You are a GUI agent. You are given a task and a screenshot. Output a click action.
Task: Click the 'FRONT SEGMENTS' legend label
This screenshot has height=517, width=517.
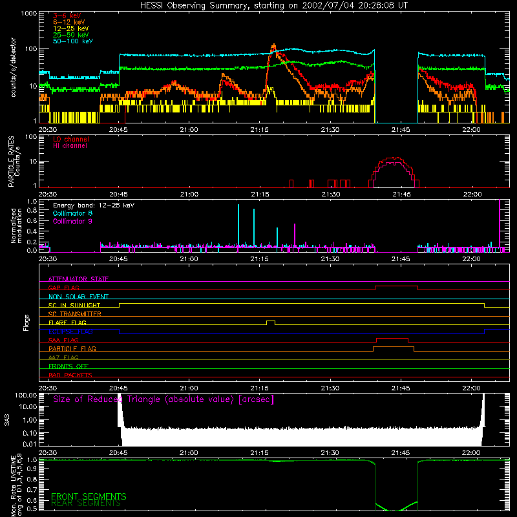pyautogui.click(x=89, y=496)
